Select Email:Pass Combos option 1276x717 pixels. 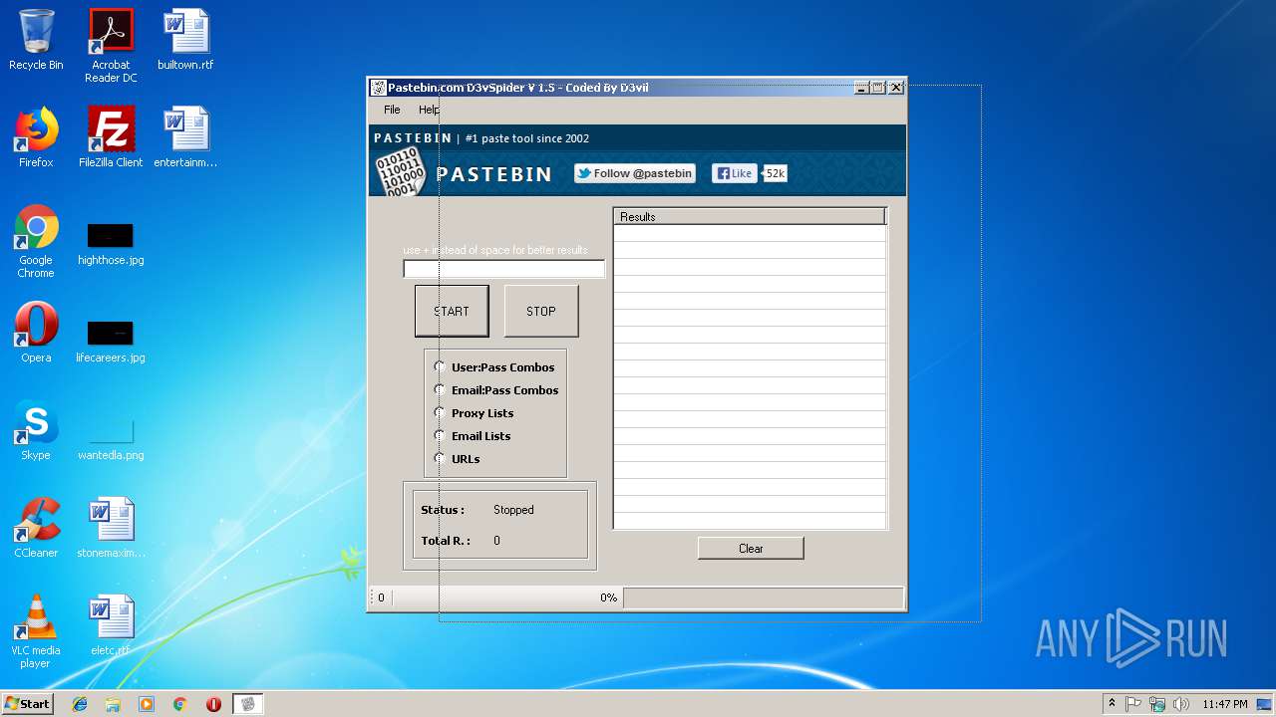[496, 390]
